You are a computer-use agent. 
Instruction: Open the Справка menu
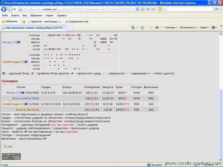61,16
